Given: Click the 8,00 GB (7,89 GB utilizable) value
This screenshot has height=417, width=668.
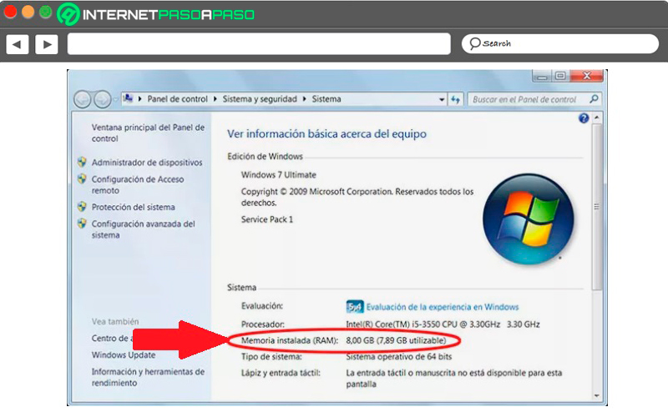Looking at the screenshot, I should [396, 340].
